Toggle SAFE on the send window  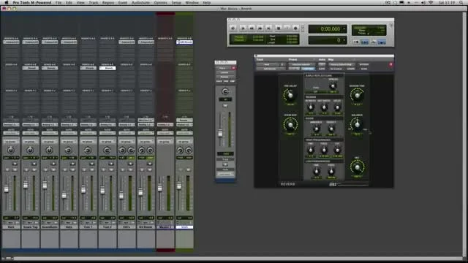point(219,81)
